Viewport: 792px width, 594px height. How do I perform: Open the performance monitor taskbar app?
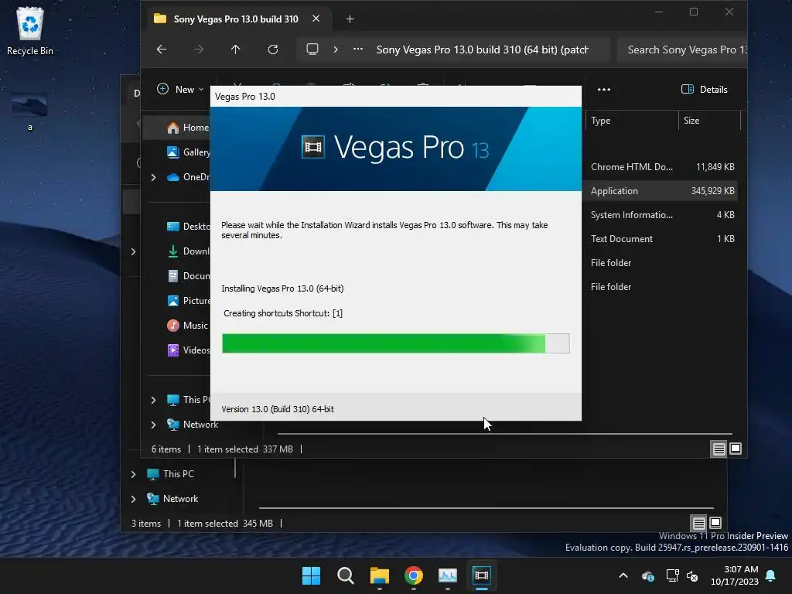point(448,575)
